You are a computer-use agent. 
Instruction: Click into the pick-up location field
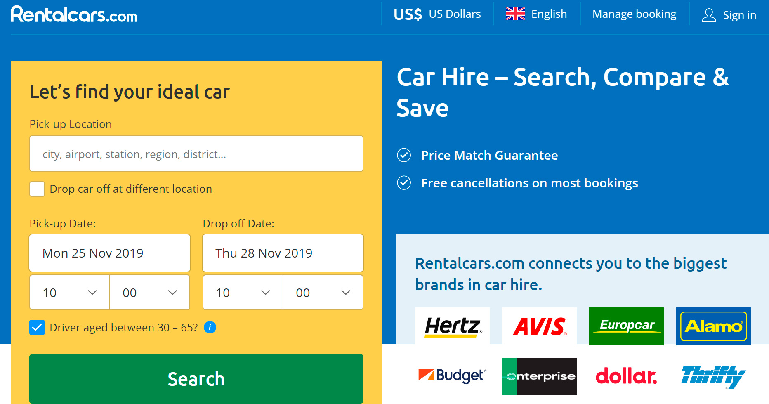(196, 154)
